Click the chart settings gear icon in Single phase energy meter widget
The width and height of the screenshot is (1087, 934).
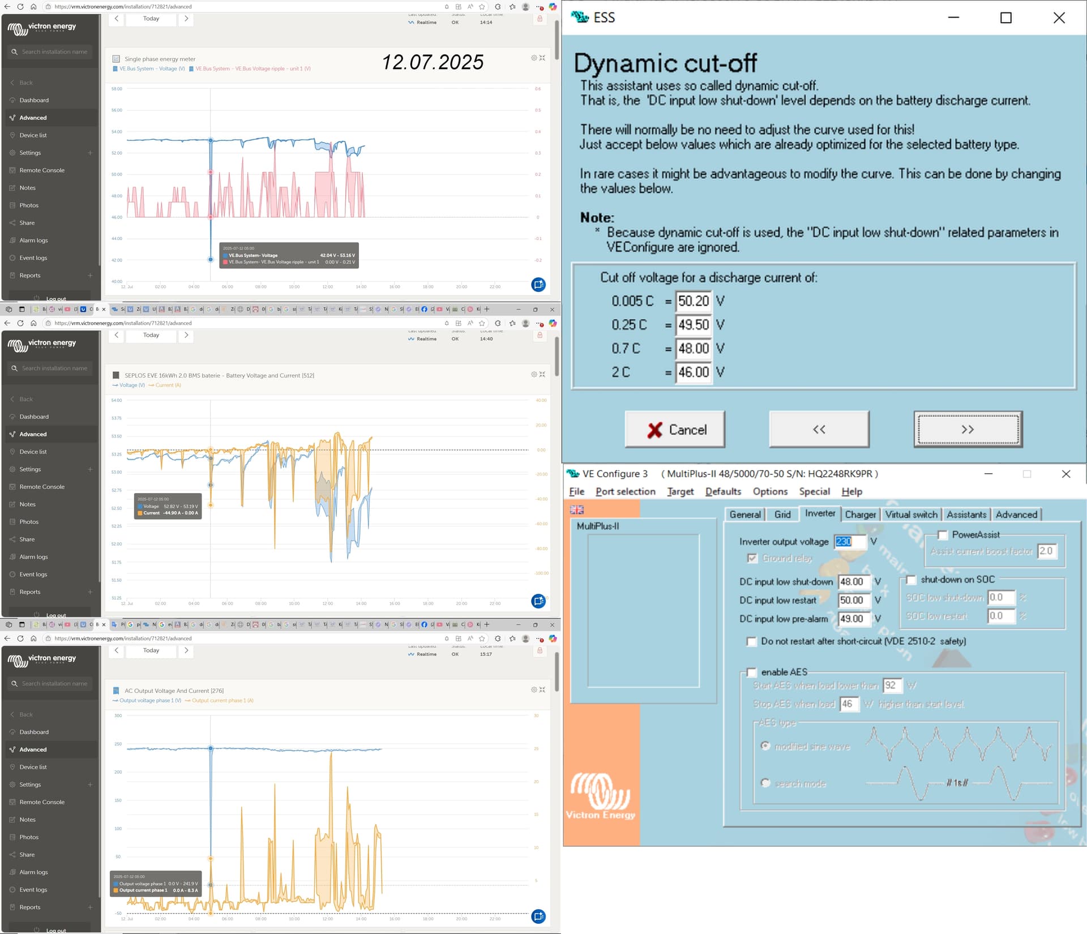coord(534,58)
